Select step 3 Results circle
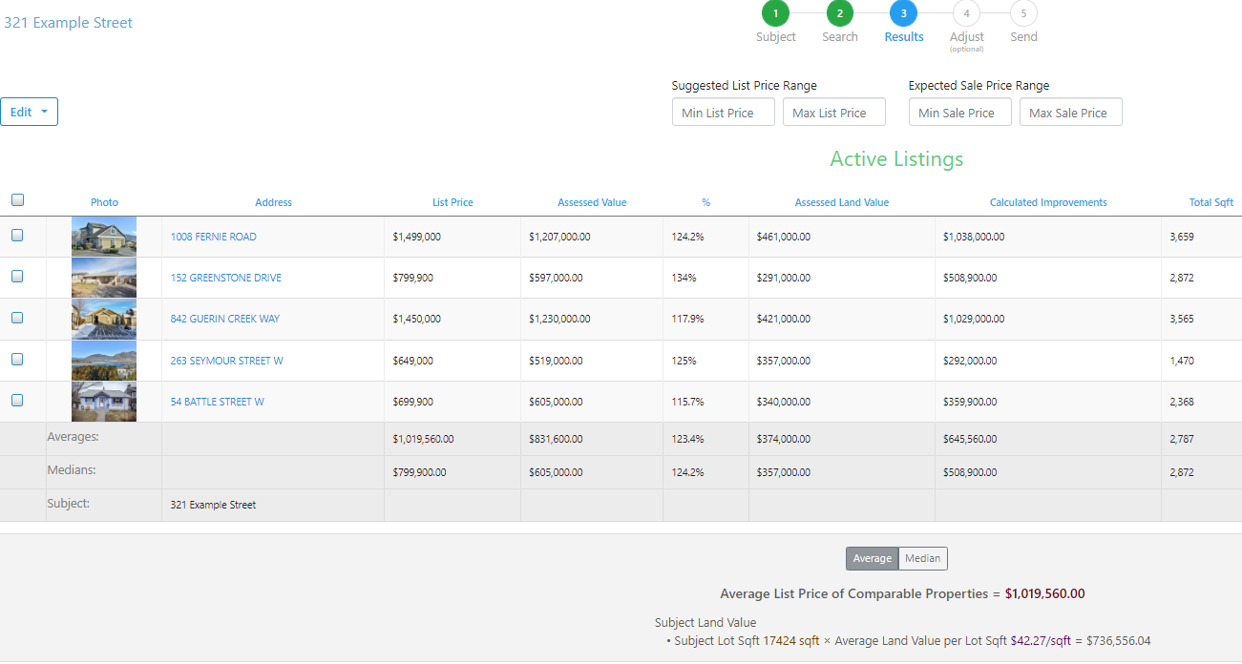 coord(903,13)
